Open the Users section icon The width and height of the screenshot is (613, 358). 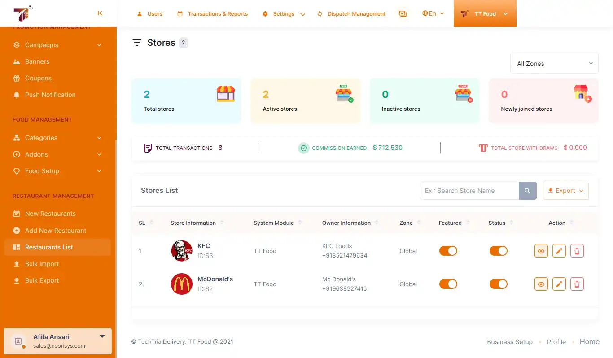click(x=140, y=13)
